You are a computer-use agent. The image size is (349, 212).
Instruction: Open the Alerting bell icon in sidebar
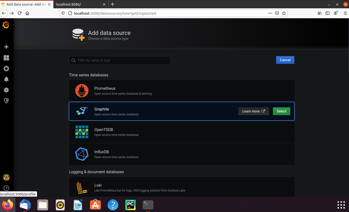(x=6, y=79)
